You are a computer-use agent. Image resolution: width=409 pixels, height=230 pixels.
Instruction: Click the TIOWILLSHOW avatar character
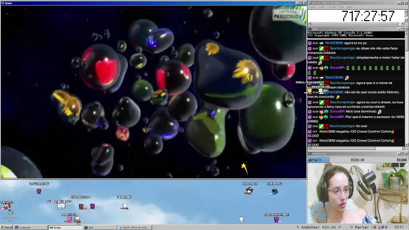(39, 191)
